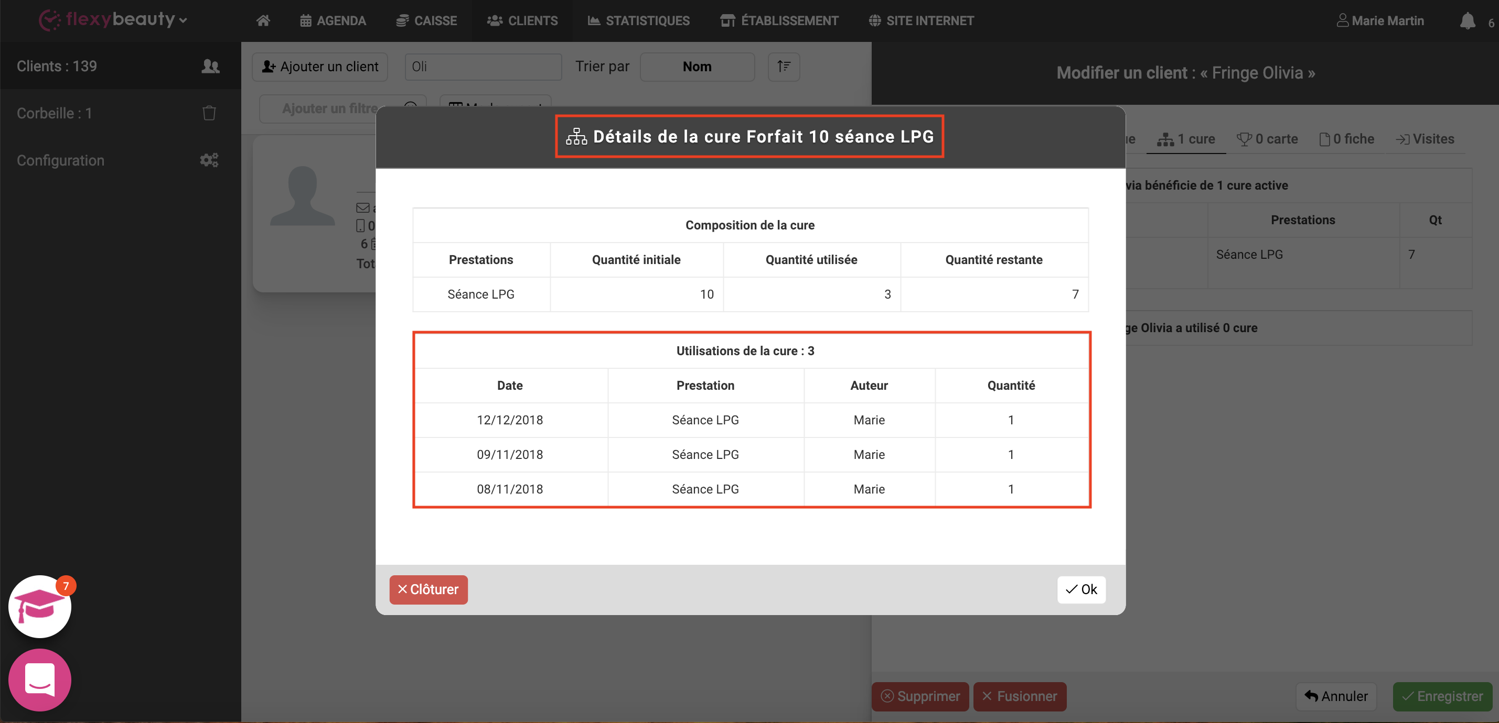The image size is (1499, 723).
Task: Open the Trier par Nom dropdown
Action: [x=697, y=66]
